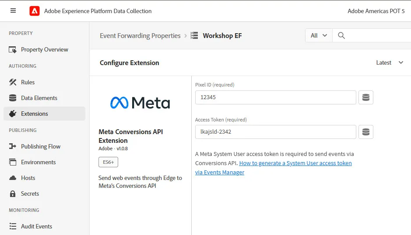This screenshot has height=235, width=411.
Task: Open Audit Events page
Action: [44, 226]
